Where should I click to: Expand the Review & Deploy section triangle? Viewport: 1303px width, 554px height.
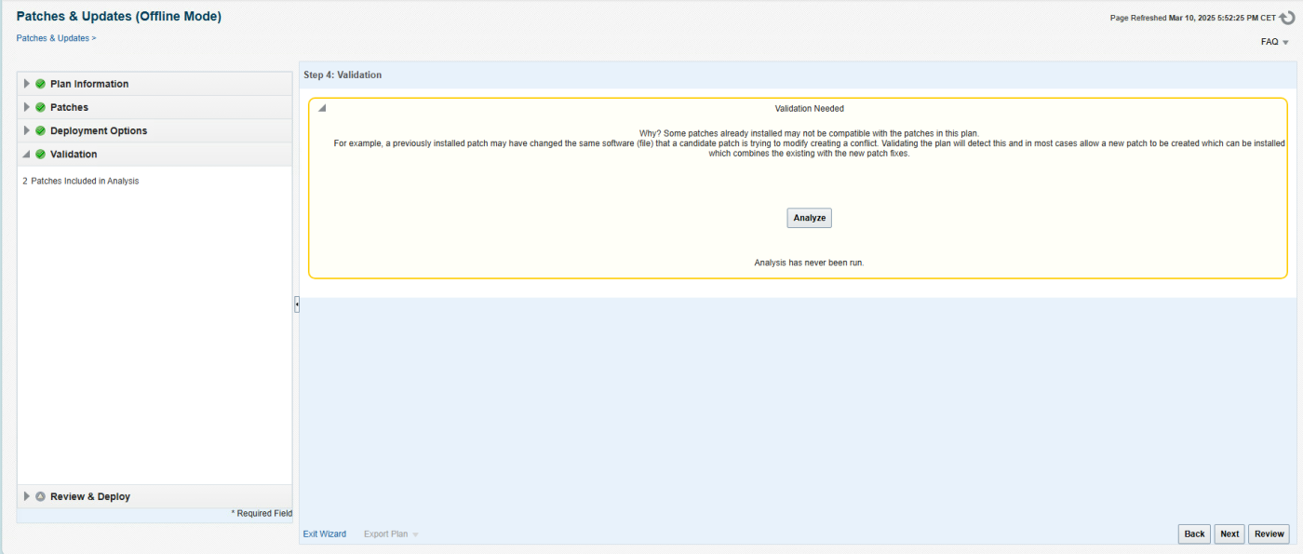(27, 497)
